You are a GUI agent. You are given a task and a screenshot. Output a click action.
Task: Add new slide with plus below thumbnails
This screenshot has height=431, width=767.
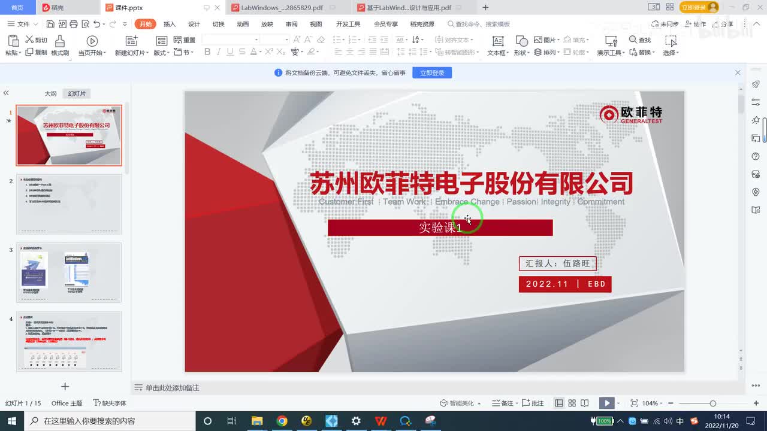[65, 387]
